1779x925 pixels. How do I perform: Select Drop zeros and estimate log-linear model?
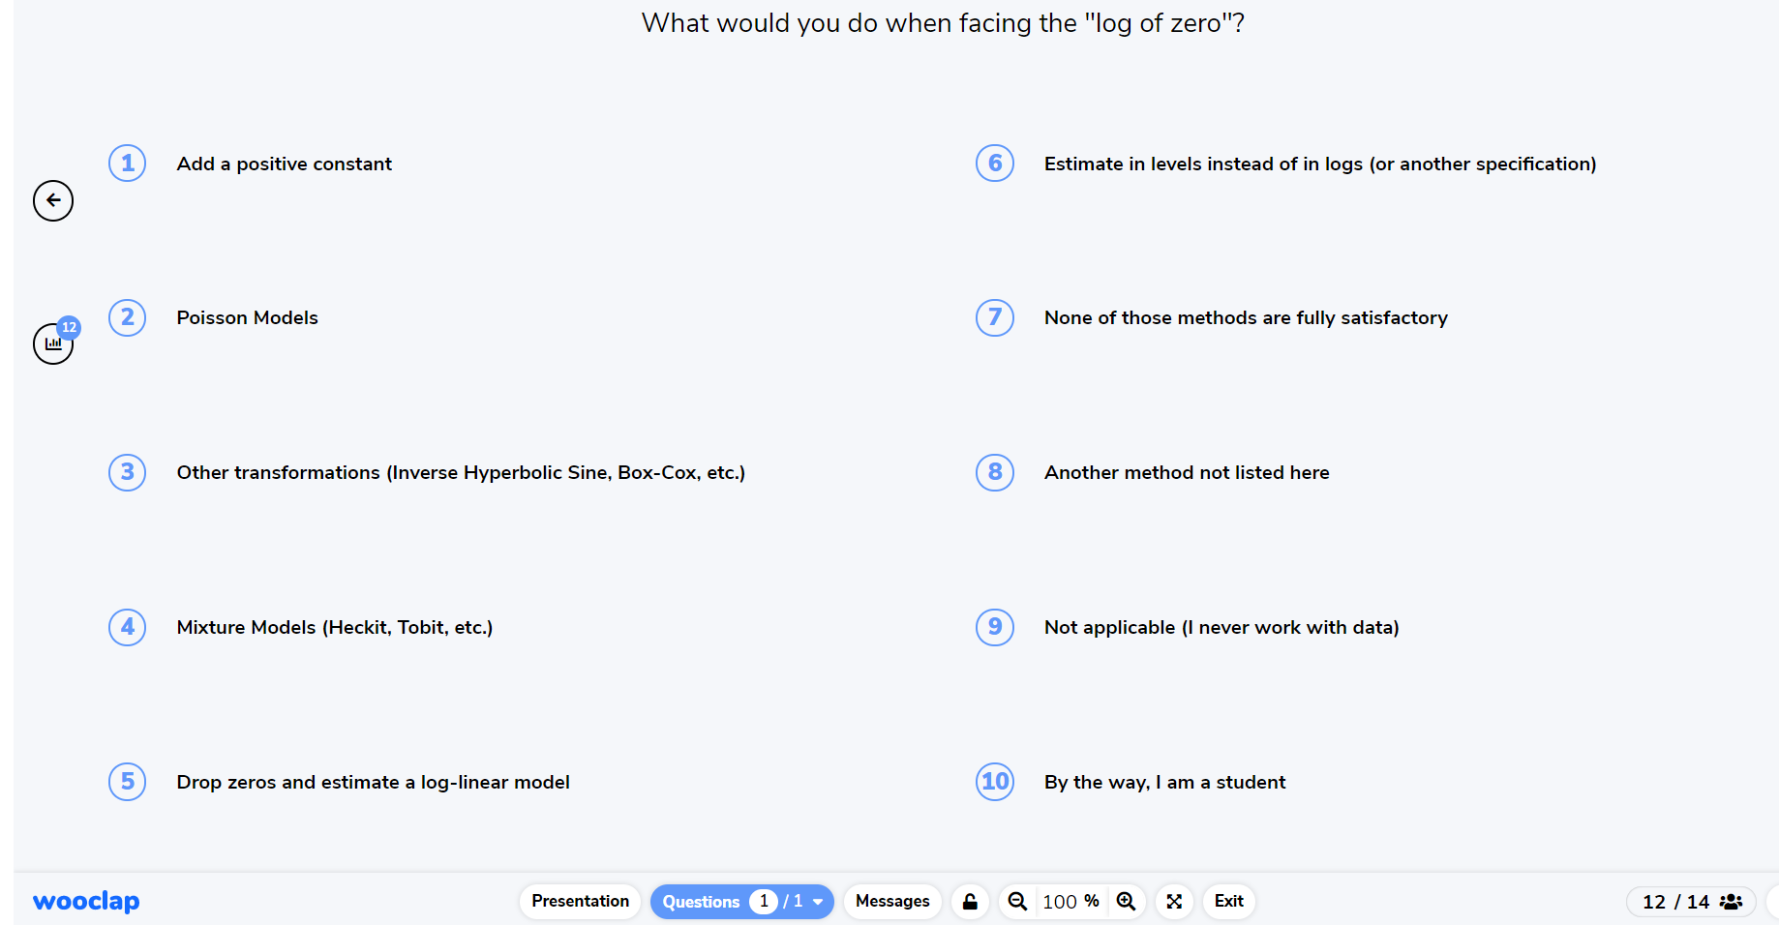[373, 782]
